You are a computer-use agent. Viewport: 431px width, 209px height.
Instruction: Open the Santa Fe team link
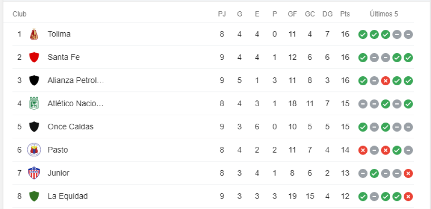(x=64, y=57)
